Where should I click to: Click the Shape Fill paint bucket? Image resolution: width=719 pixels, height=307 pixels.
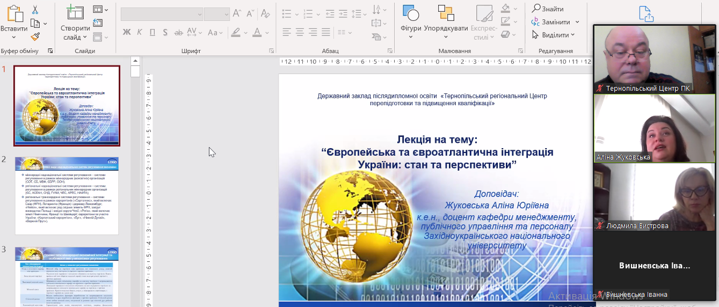(505, 9)
